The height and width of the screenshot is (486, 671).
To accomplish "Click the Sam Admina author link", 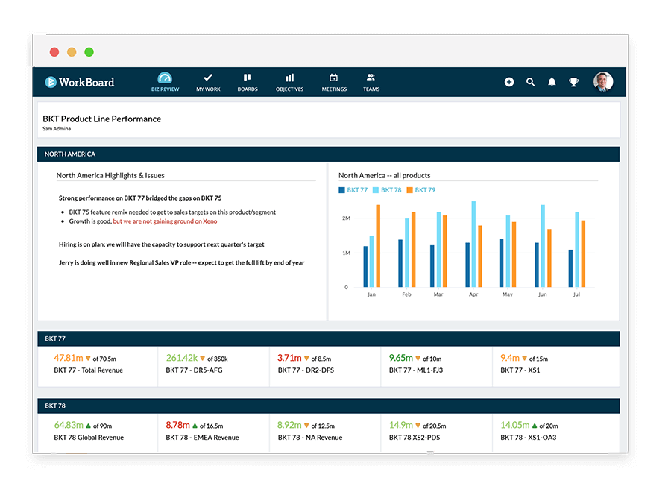I will click(x=57, y=128).
